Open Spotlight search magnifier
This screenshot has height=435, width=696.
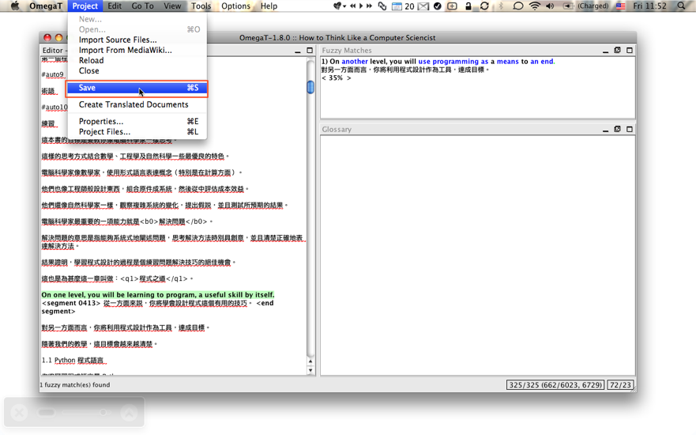point(681,6)
